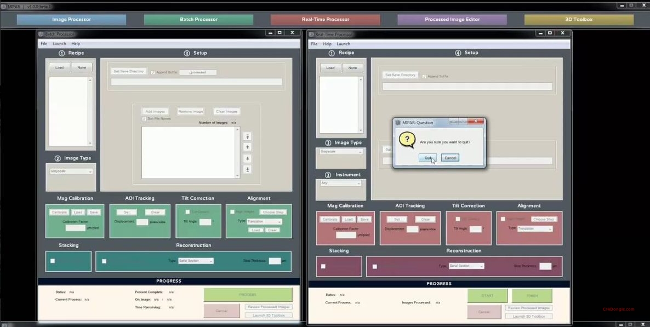Open Grayscale Image Type dropdown in Real-Time Processor
The width and height of the screenshot is (650, 327).
[x=341, y=152]
